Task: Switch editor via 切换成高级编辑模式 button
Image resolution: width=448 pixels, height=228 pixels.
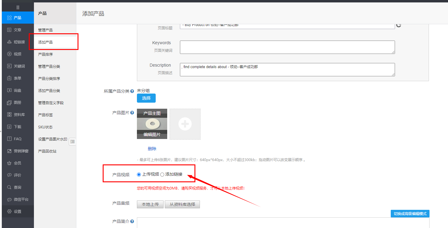Action: point(410,214)
